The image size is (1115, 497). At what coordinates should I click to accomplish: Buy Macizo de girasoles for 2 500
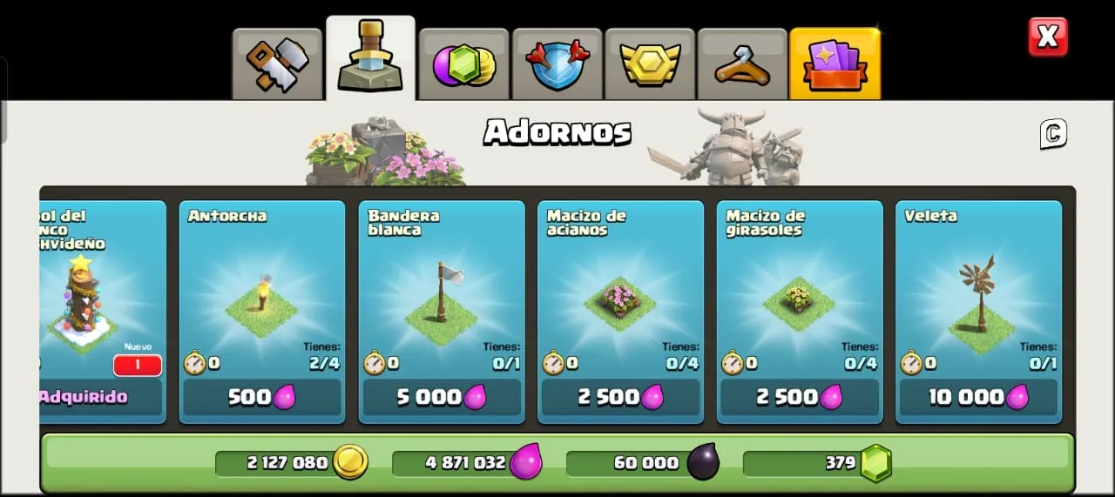click(x=800, y=397)
